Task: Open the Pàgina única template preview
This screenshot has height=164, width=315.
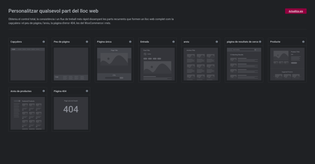Action: click(114, 64)
